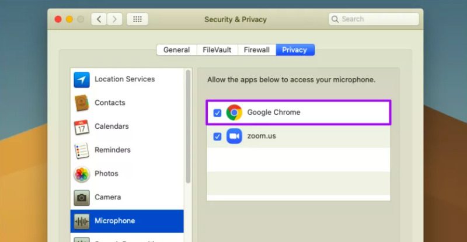Switch to the General tab
Viewport: 467px width, 242px height.
click(x=177, y=50)
